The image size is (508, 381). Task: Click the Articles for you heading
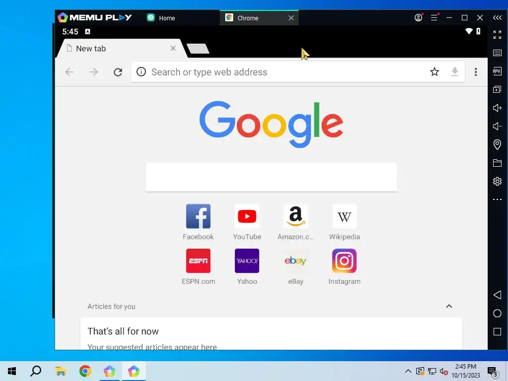click(x=112, y=307)
